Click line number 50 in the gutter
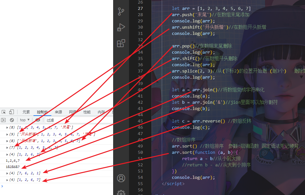 click(140, 153)
